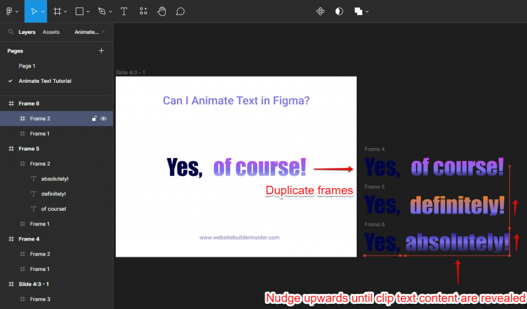Select the Frame tool
This screenshot has width=527, height=309.
(57, 11)
